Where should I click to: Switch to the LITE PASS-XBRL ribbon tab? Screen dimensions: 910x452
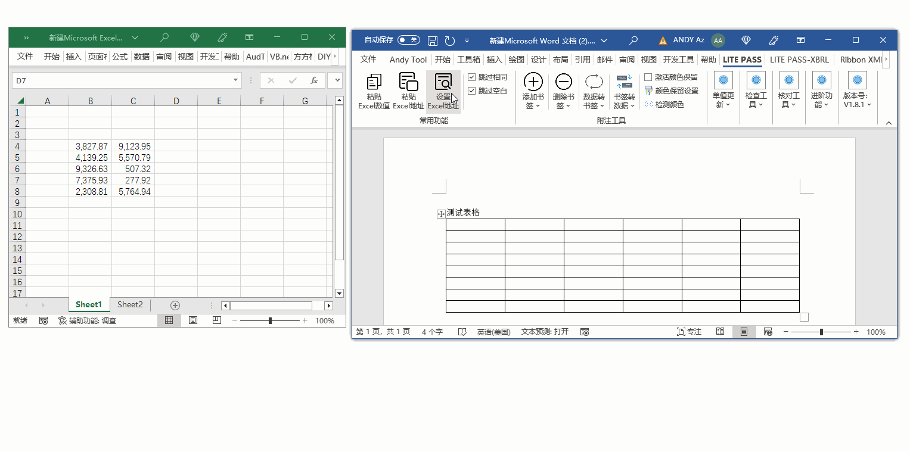[799, 60]
